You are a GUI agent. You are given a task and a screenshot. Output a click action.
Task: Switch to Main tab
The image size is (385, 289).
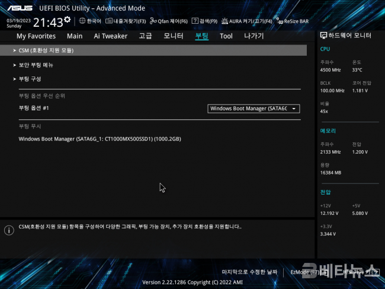click(x=75, y=36)
